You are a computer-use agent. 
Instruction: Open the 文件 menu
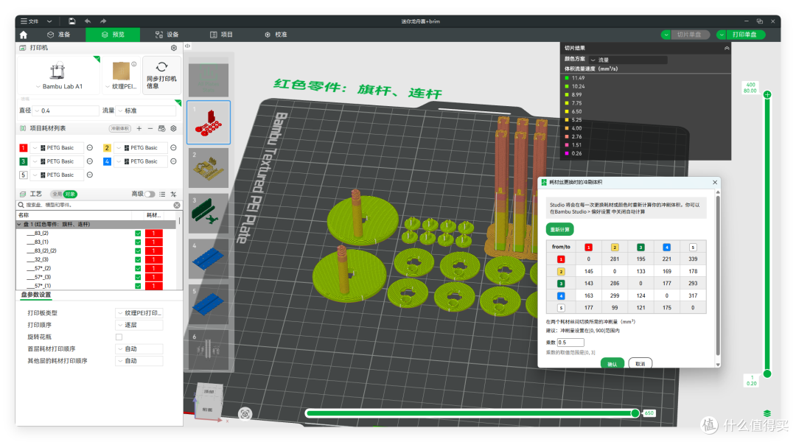pyautogui.click(x=30, y=21)
